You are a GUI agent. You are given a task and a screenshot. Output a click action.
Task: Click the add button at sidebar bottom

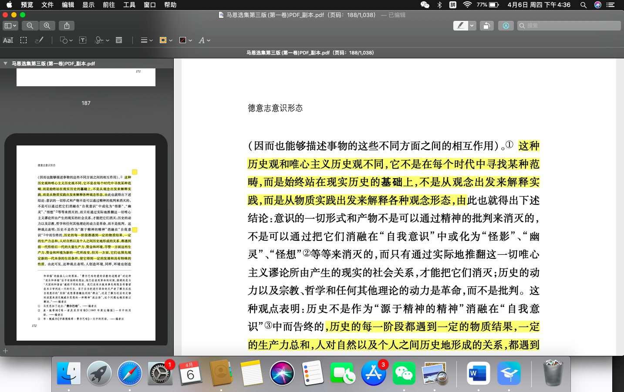[x=6, y=351]
